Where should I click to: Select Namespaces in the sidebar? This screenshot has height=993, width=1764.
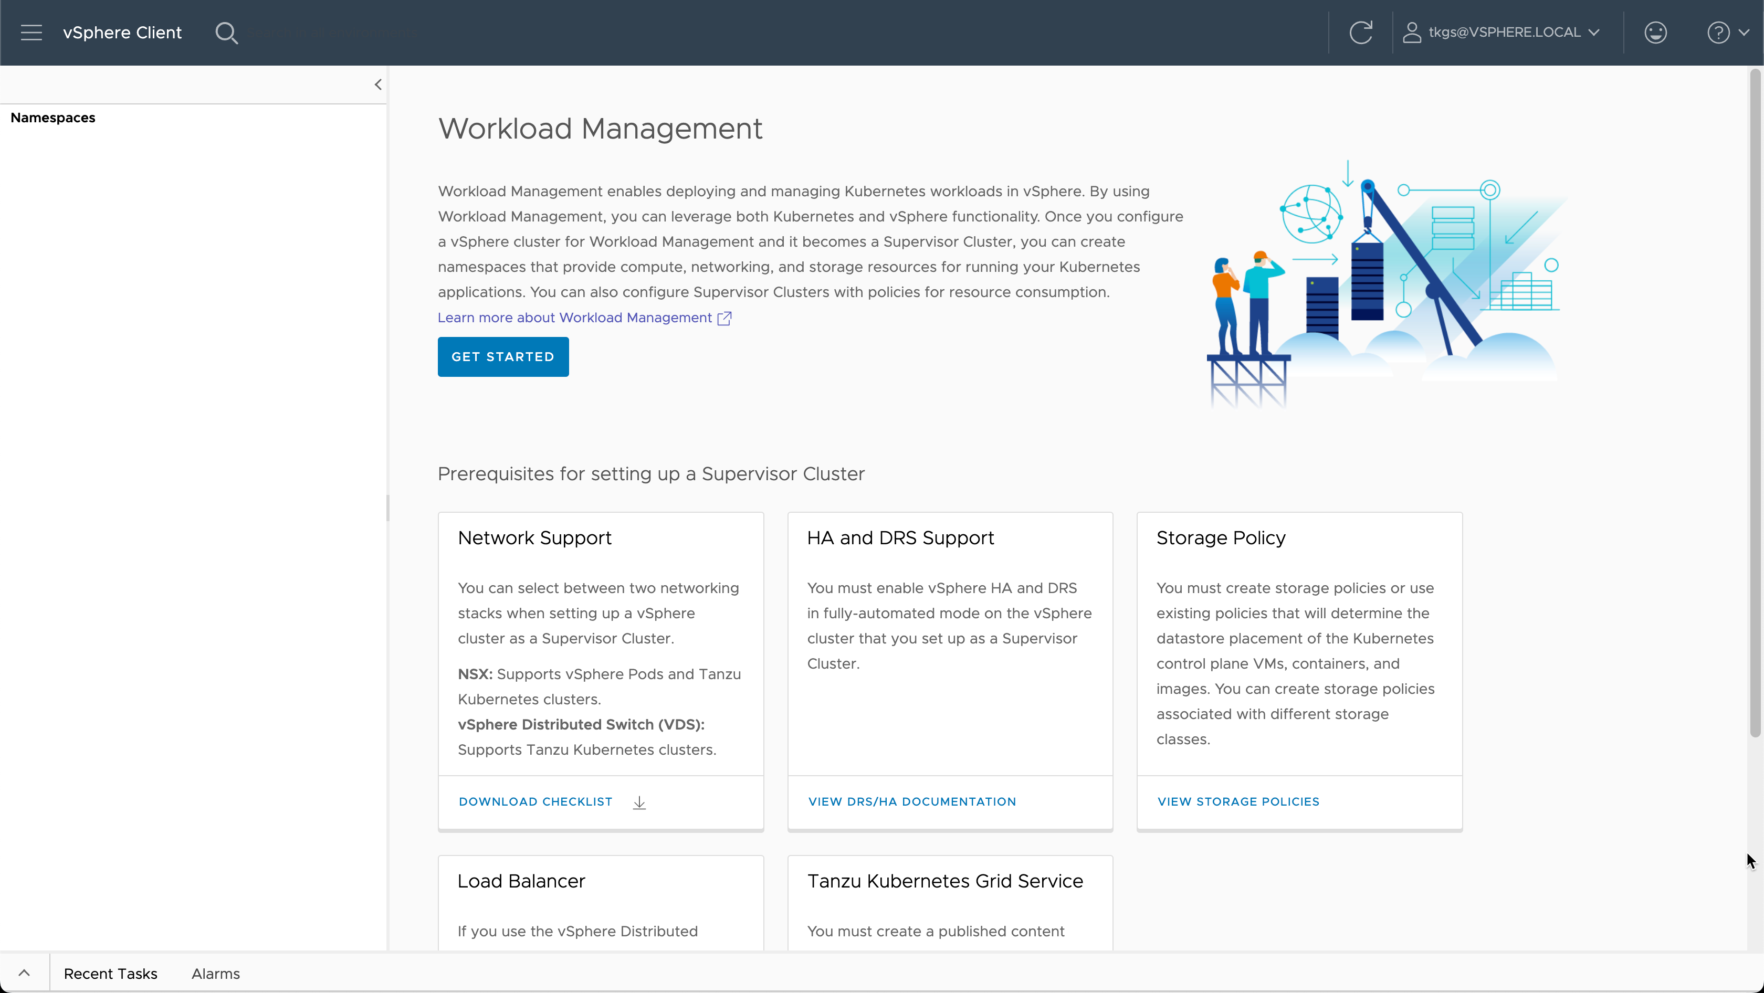tap(52, 118)
